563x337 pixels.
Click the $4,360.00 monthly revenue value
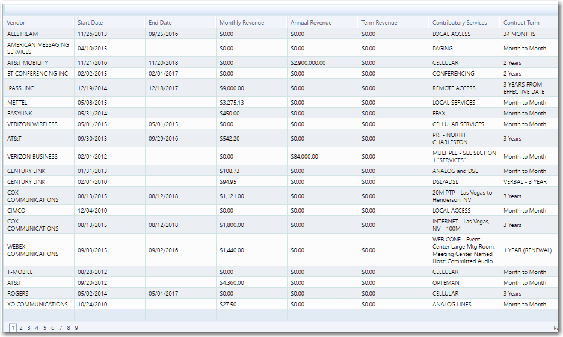(x=232, y=282)
